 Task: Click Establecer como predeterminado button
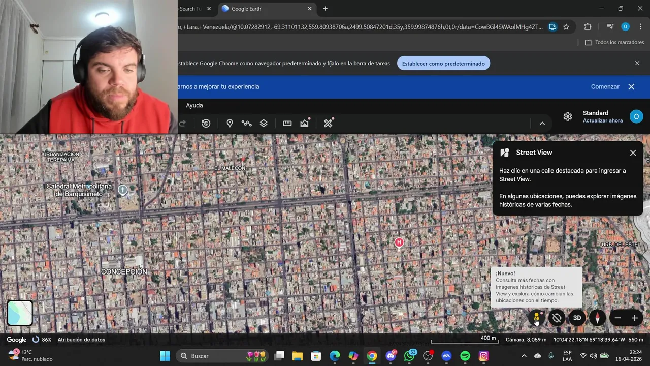click(443, 64)
